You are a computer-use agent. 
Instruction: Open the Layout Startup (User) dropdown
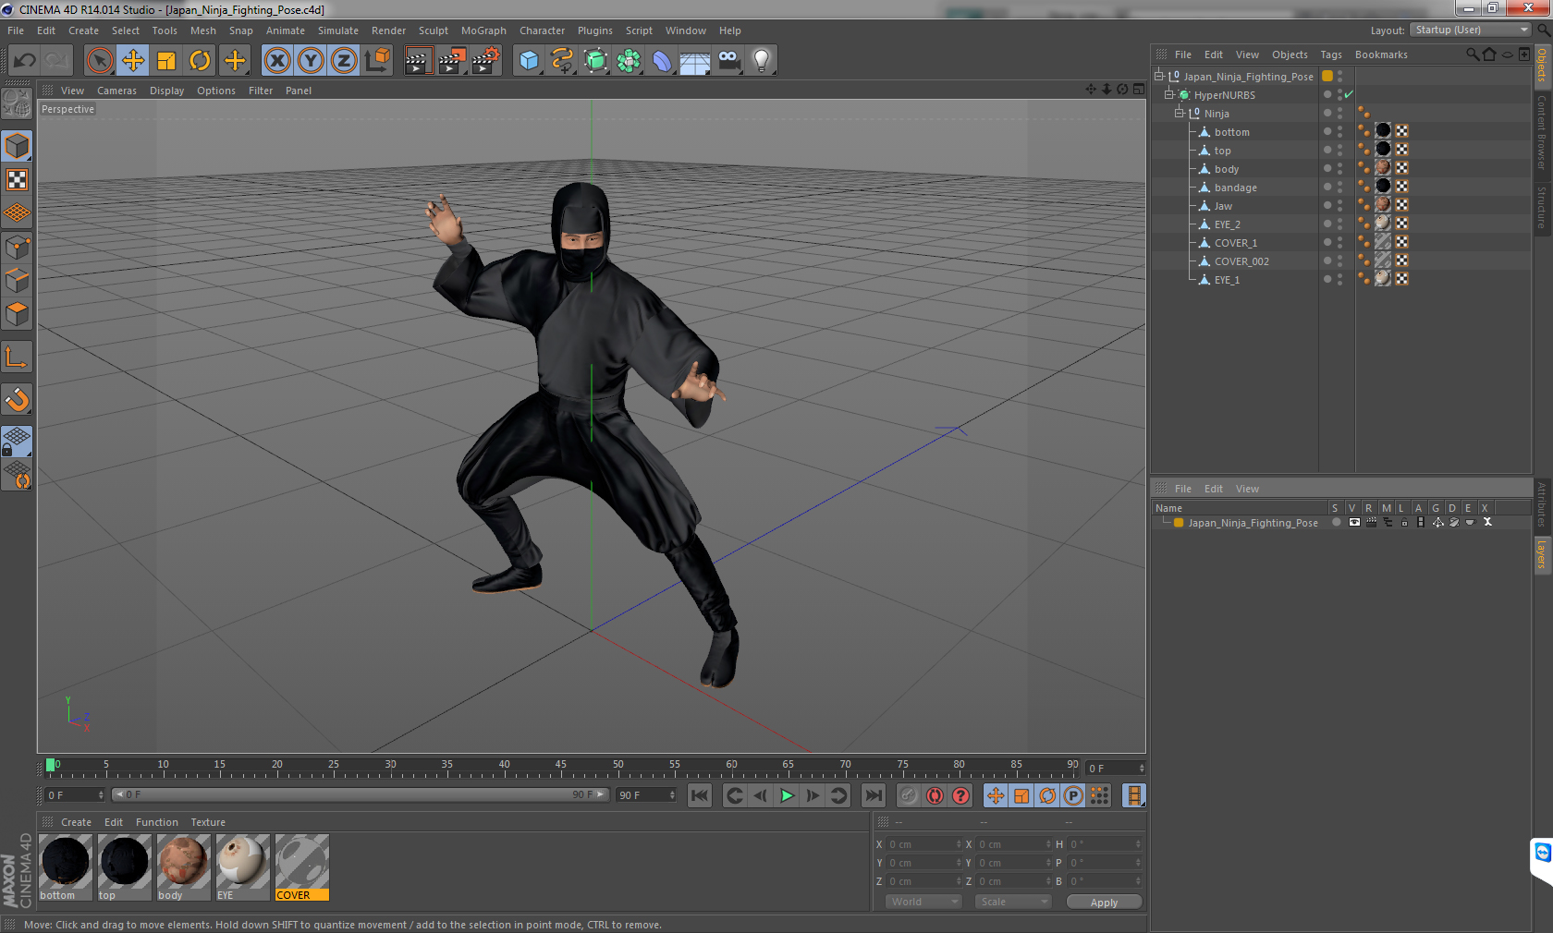tap(1471, 30)
